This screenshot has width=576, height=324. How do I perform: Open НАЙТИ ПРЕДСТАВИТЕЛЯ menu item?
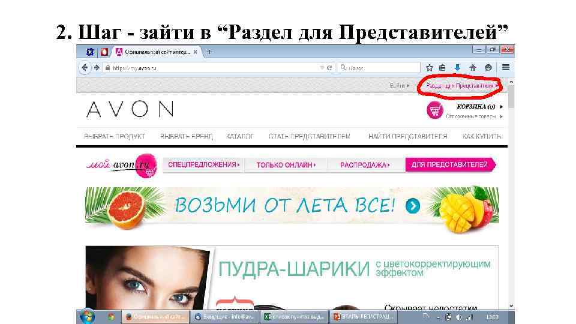point(408,136)
